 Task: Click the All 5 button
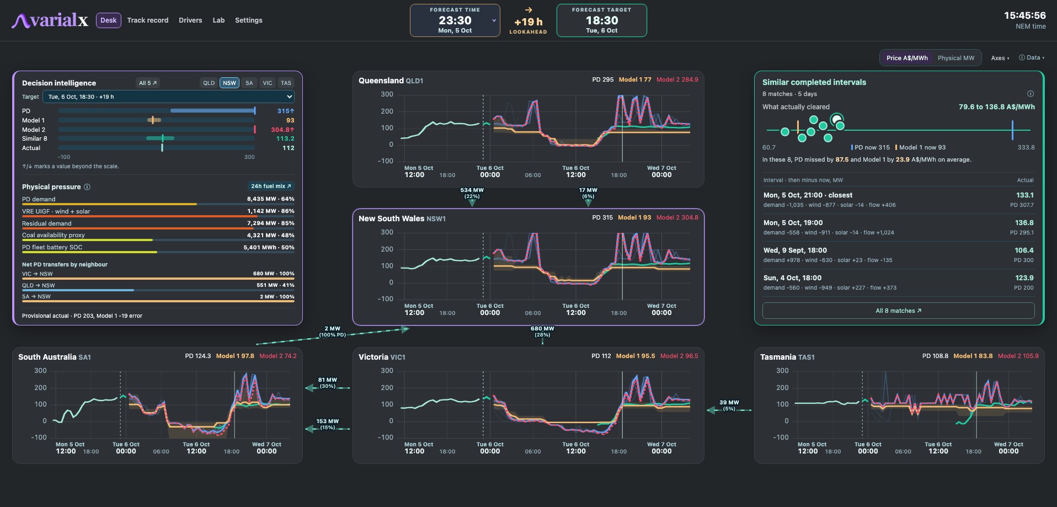[148, 83]
